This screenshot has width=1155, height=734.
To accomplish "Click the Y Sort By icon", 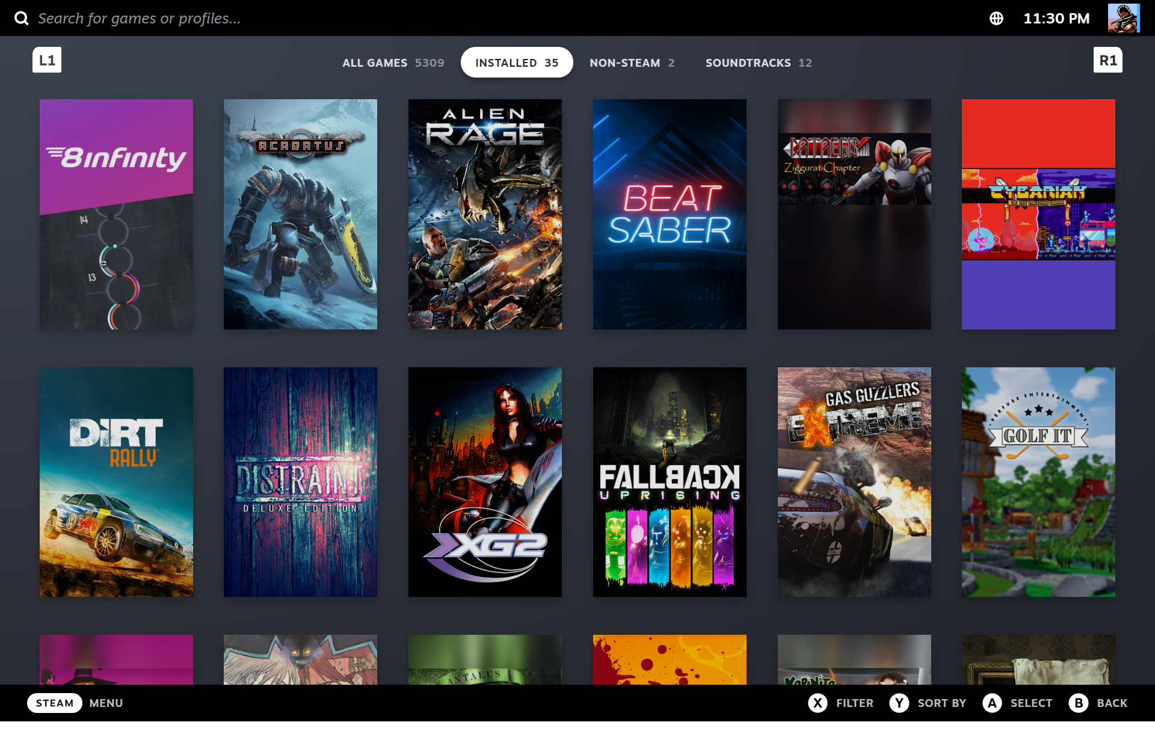I will click(899, 703).
